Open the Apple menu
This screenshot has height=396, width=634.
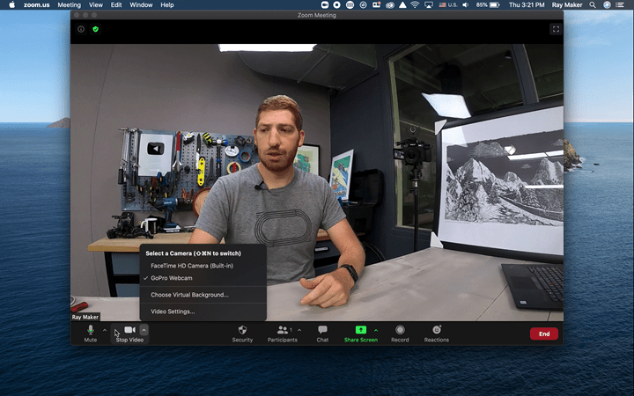[x=12, y=5]
